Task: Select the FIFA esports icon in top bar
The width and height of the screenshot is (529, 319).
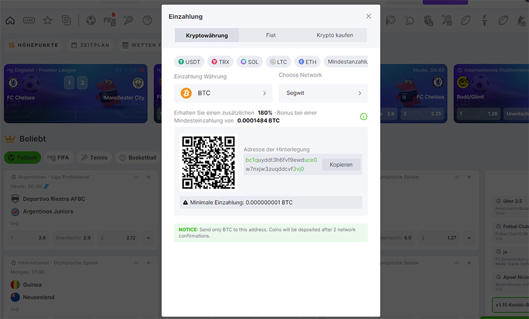Action: pyautogui.click(x=110, y=20)
